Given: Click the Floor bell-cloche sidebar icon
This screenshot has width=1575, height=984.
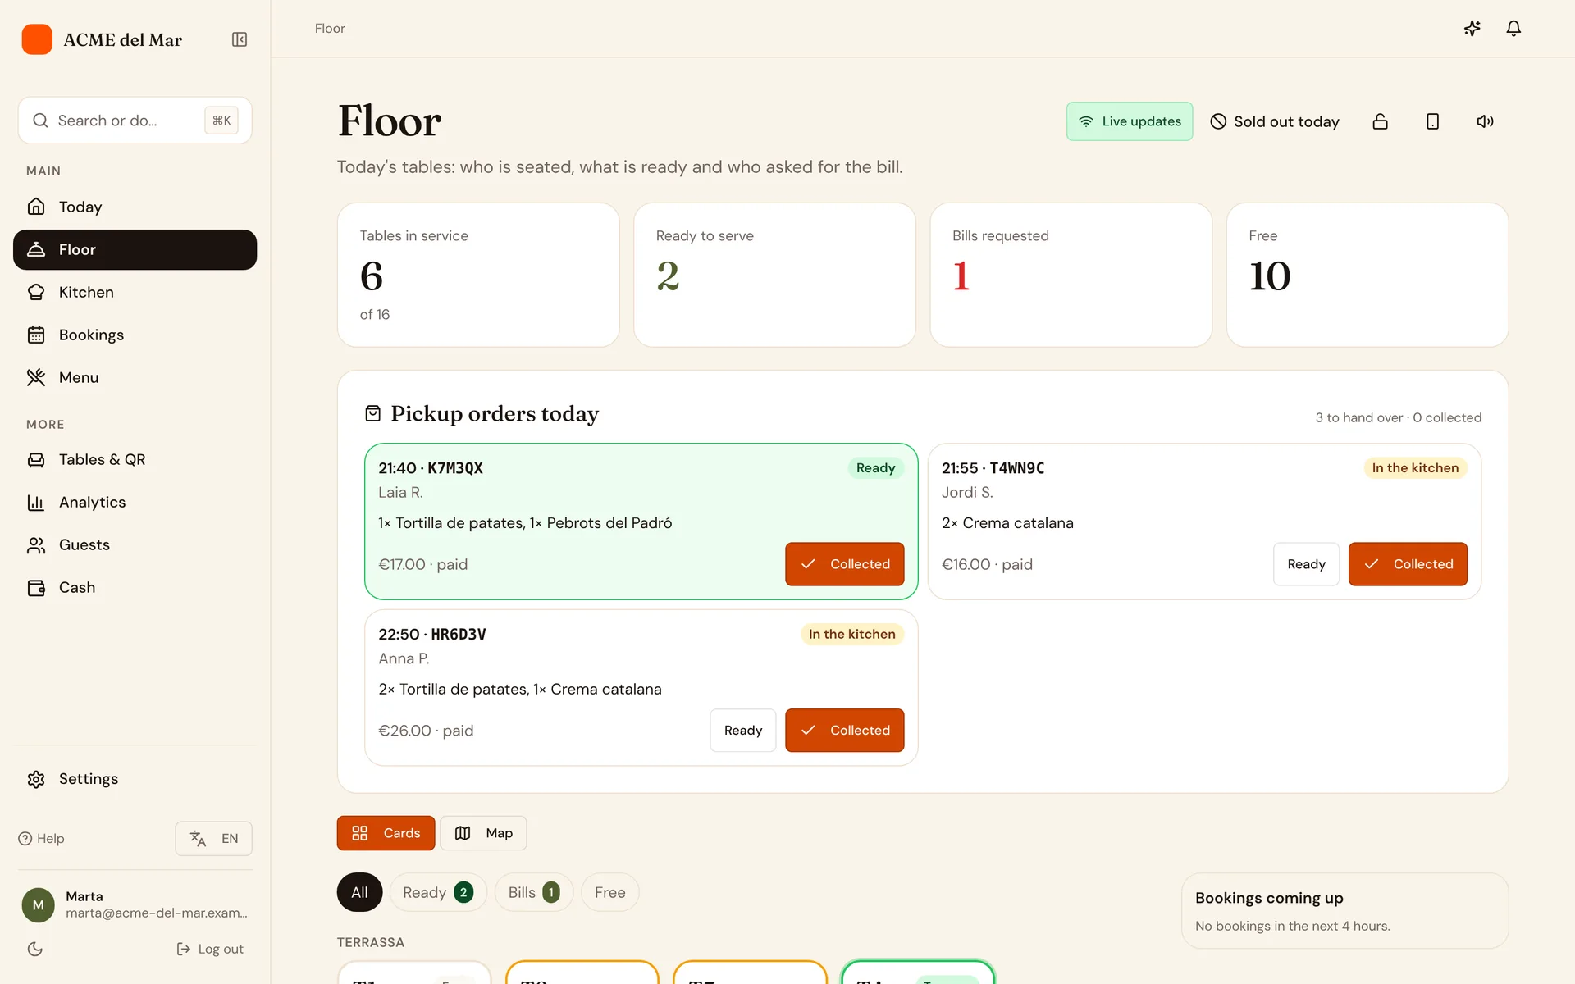Looking at the screenshot, I should click(36, 249).
